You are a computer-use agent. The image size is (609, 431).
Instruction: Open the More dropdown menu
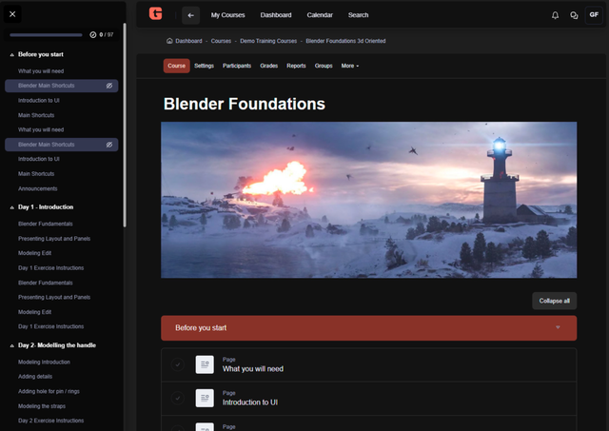[x=350, y=66]
